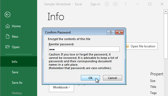Click the Open file location button
This screenshot has height=96, width=168.
tap(142, 46)
